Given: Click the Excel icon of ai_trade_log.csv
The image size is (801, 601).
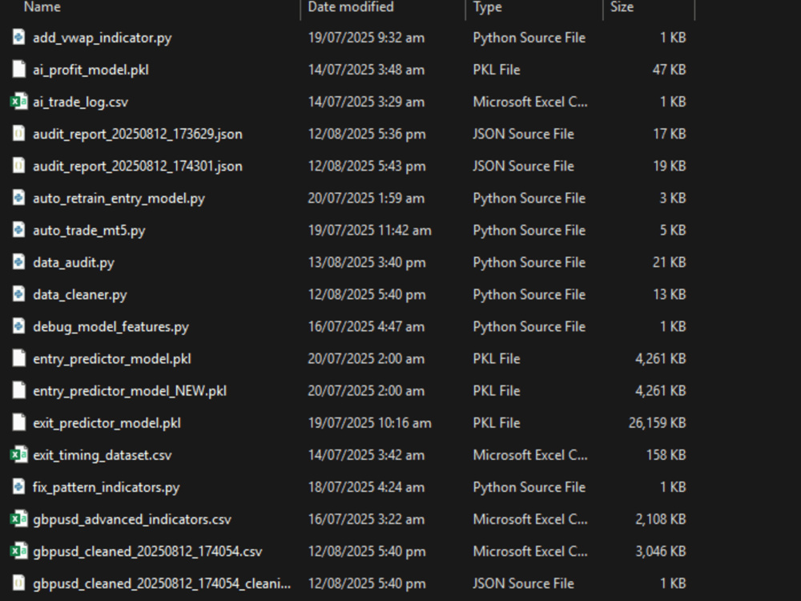Looking at the screenshot, I should click(19, 102).
